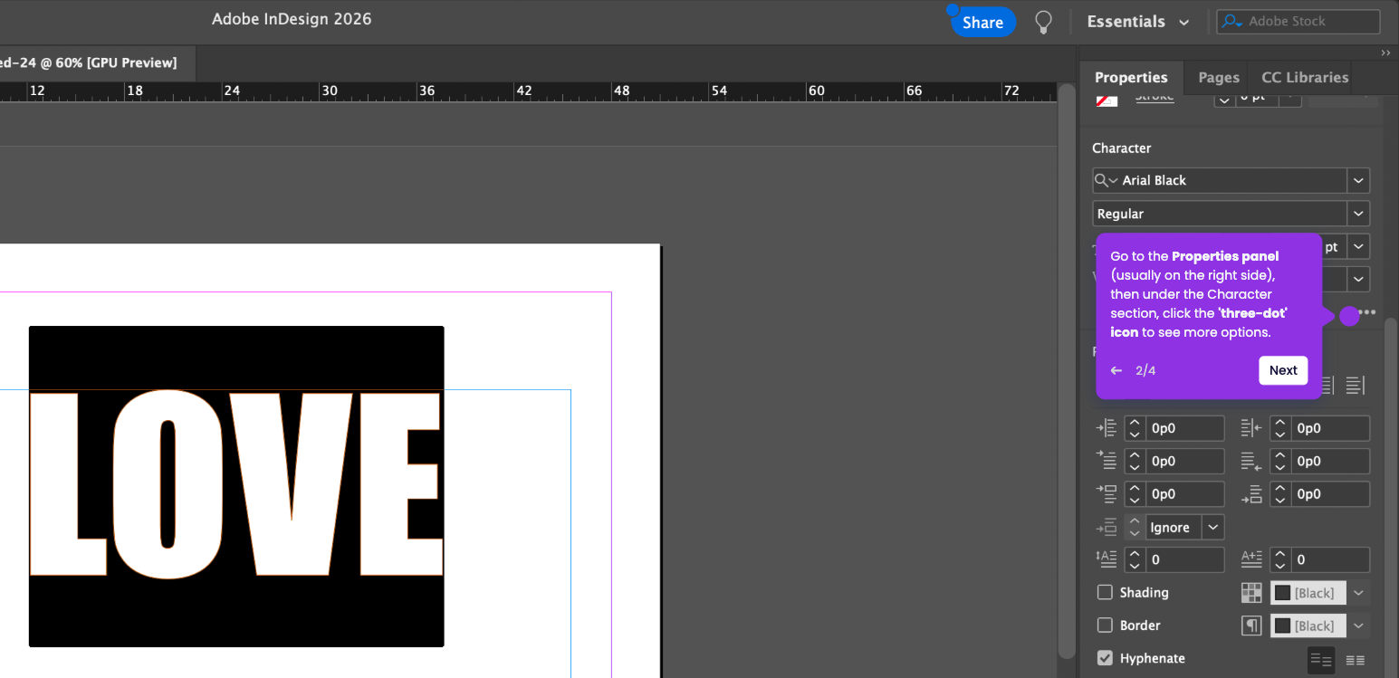Go back using the tooltip's left arrow

click(1116, 370)
